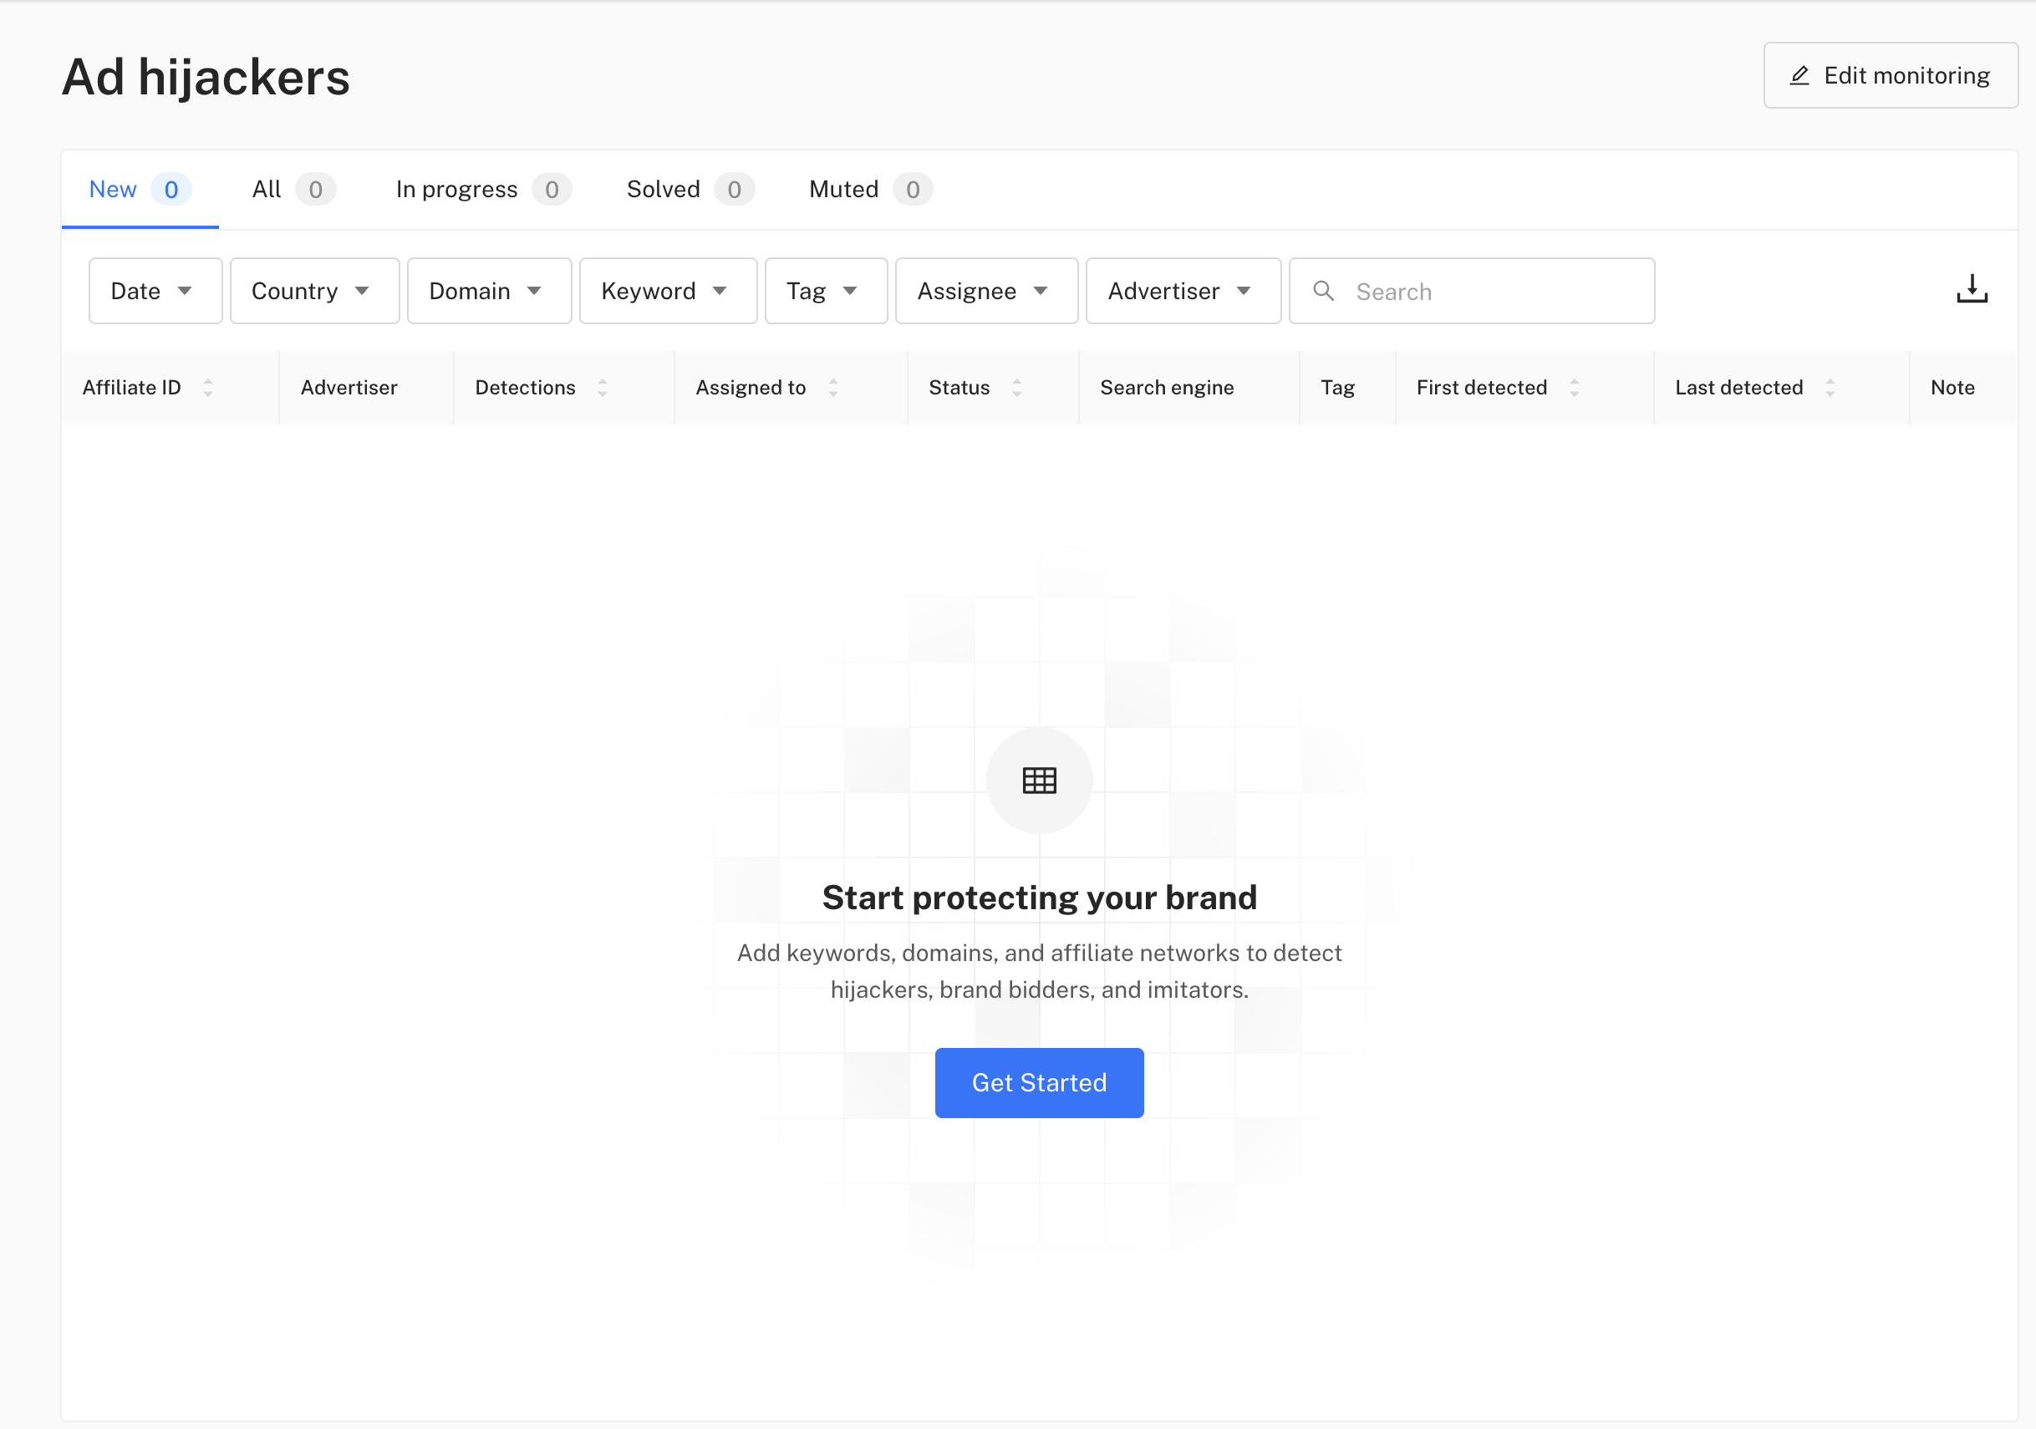Sort by First detected arrows
Image resolution: width=2036 pixels, height=1429 pixels.
[x=1574, y=388]
